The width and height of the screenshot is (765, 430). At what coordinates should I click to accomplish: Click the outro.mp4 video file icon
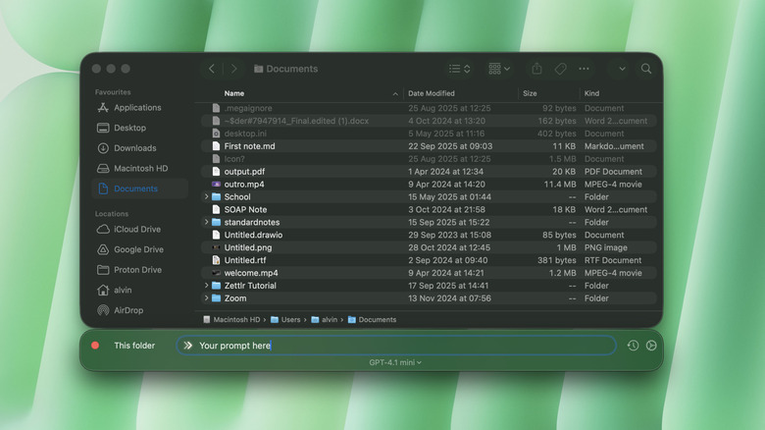pyautogui.click(x=216, y=185)
